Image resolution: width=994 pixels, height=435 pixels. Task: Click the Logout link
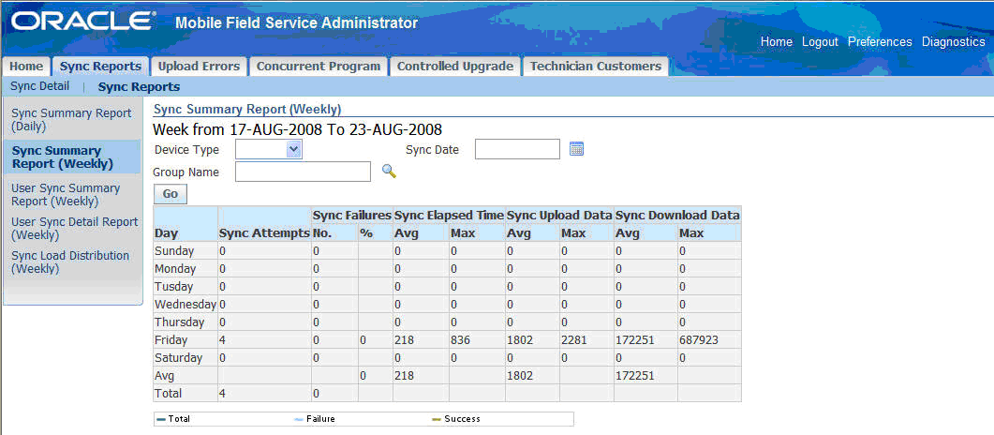pyautogui.click(x=821, y=42)
